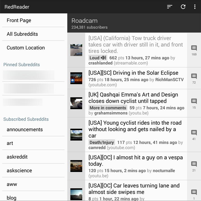Open the three-dot overflow menu

click(x=195, y=7)
